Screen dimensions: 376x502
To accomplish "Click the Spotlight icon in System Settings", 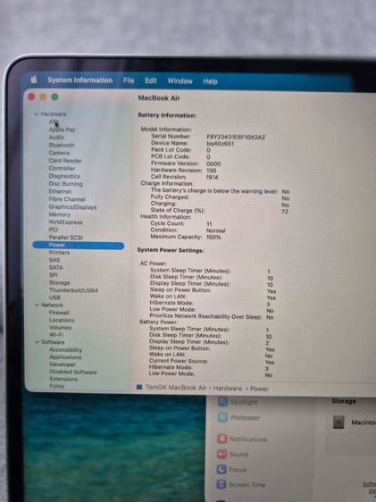I will tap(222, 401).
